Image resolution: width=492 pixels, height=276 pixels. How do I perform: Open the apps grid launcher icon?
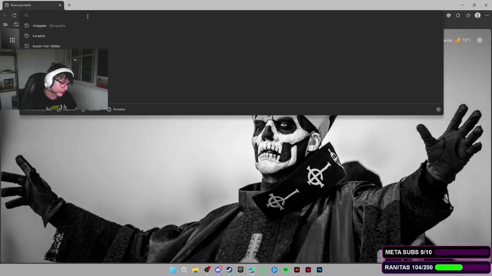coord(12,40)
